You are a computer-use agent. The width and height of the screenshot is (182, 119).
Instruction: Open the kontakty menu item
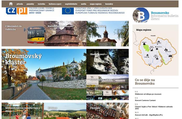click(109, 4)
